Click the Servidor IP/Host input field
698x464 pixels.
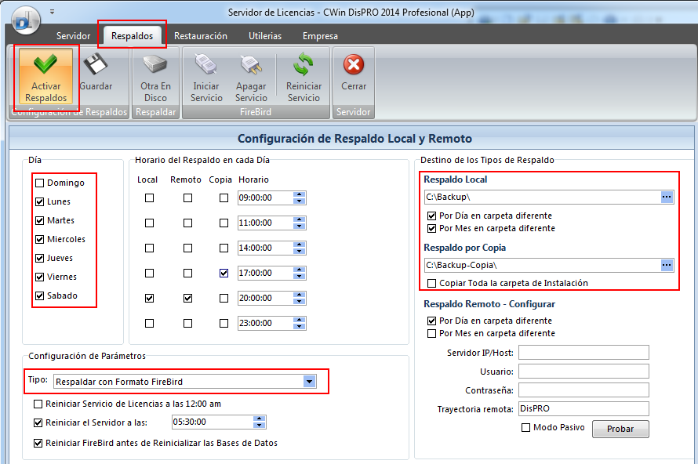583,353
